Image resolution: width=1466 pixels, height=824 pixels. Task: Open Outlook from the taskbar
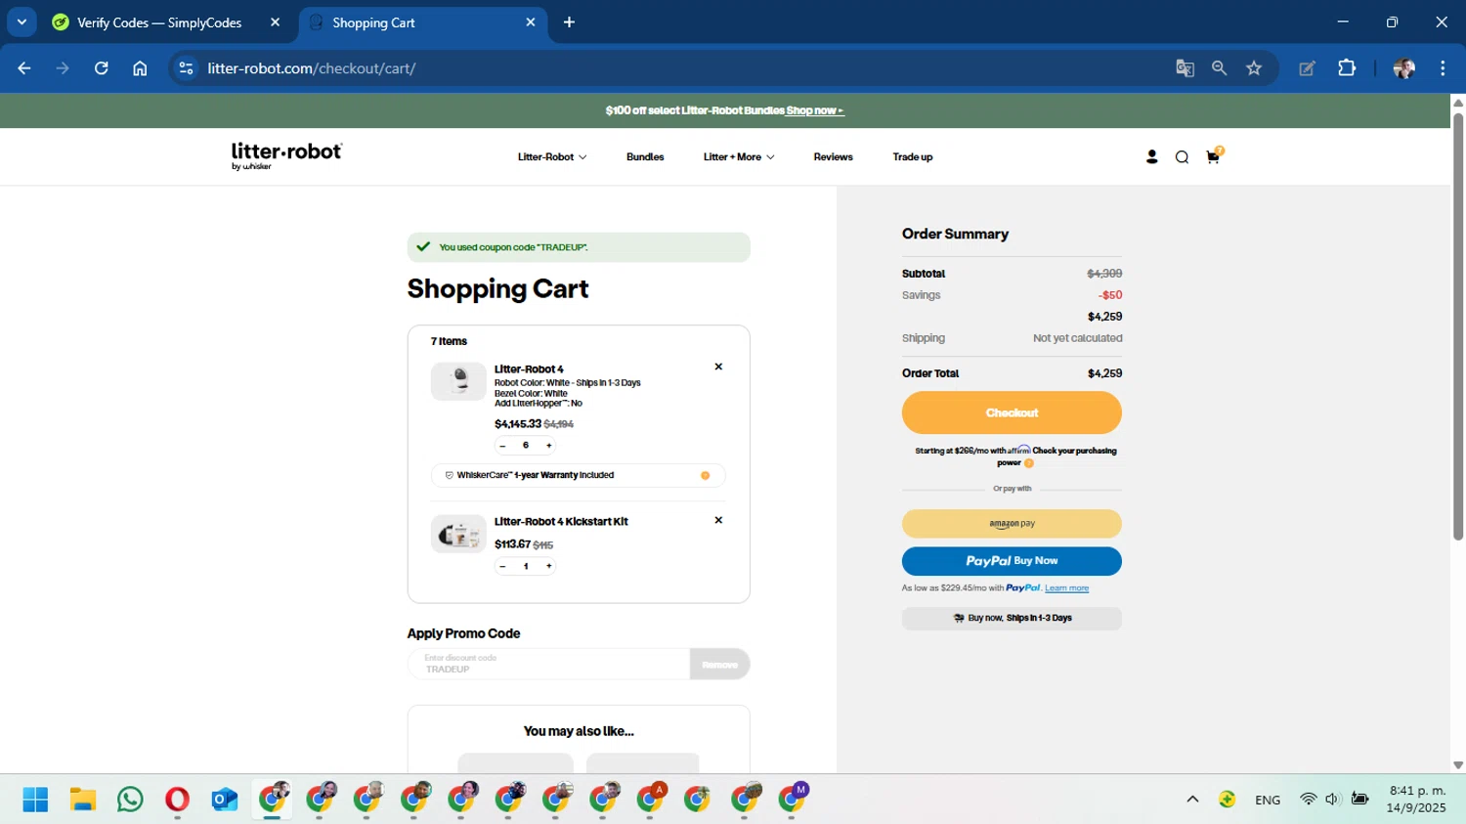point(225,800)
